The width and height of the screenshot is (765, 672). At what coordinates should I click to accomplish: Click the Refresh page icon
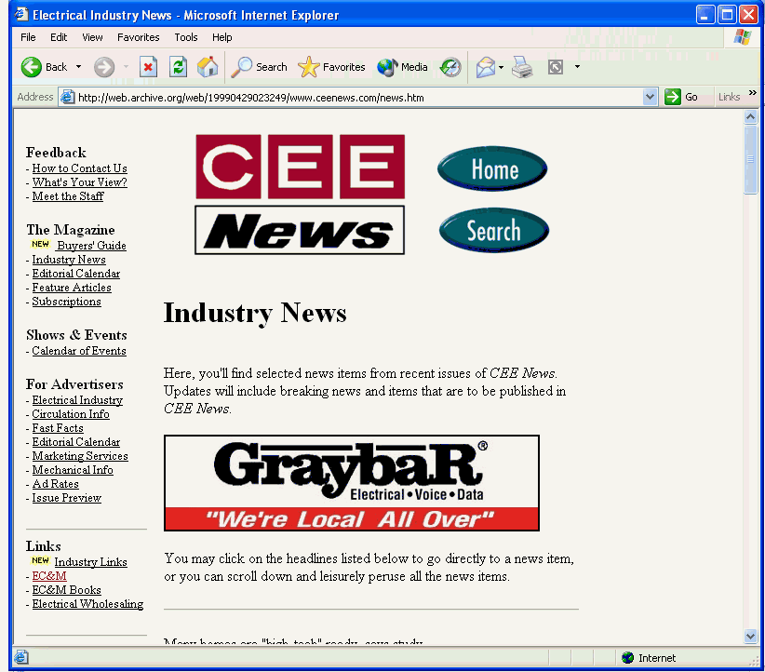click(178, 67)
